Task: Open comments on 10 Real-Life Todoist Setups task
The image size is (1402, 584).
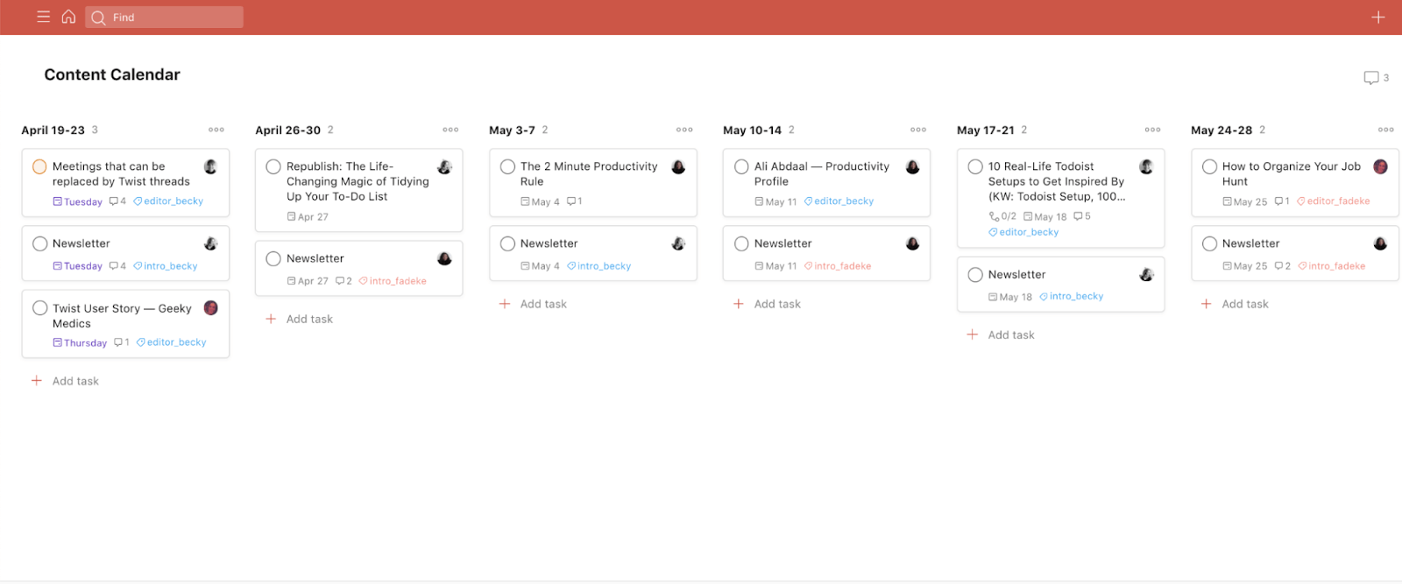Action: point(1082,216)
